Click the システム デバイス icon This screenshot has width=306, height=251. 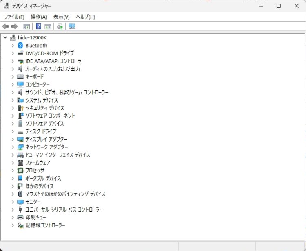point(20,100)
